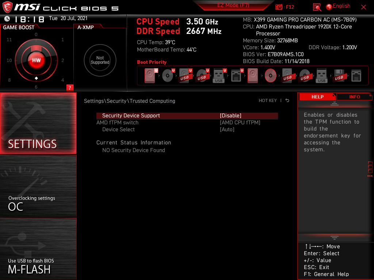Select the UEFI CD/DVD boot device icon

point(168,75)
